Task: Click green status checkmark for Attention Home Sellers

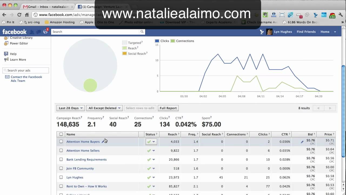Action: [149, 151]
